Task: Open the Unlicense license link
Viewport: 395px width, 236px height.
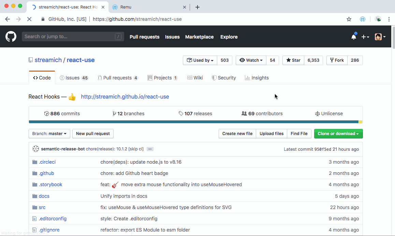Action: pos(329,114)
